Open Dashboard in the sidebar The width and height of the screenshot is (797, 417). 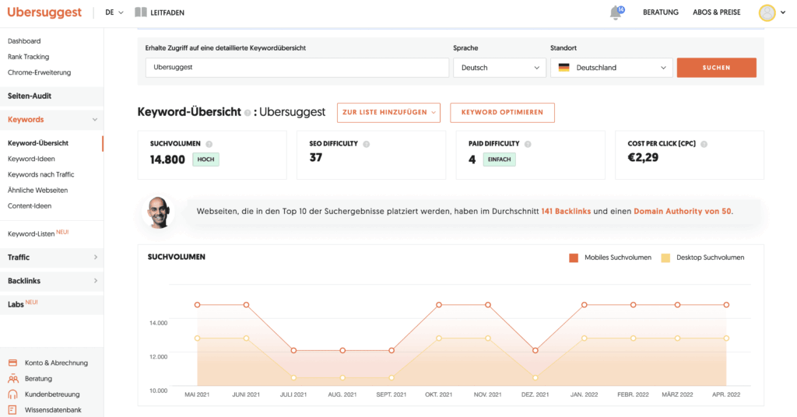(x=24, y=41)
